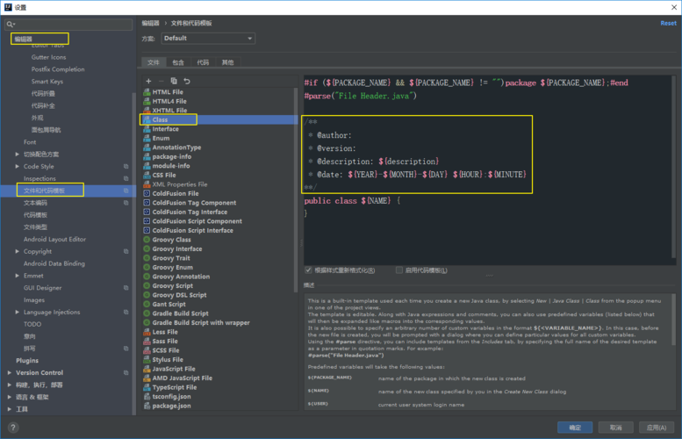Open Images settings

click(x=34, y=299)
